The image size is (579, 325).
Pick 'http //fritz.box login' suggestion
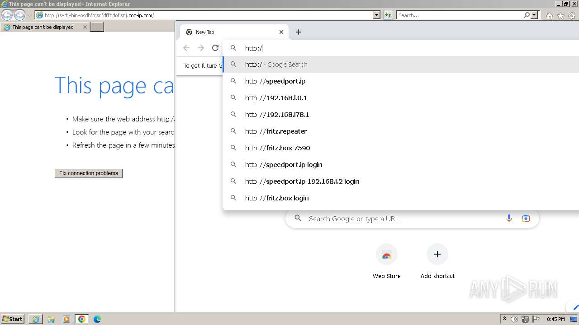click(x=401, y=198)
